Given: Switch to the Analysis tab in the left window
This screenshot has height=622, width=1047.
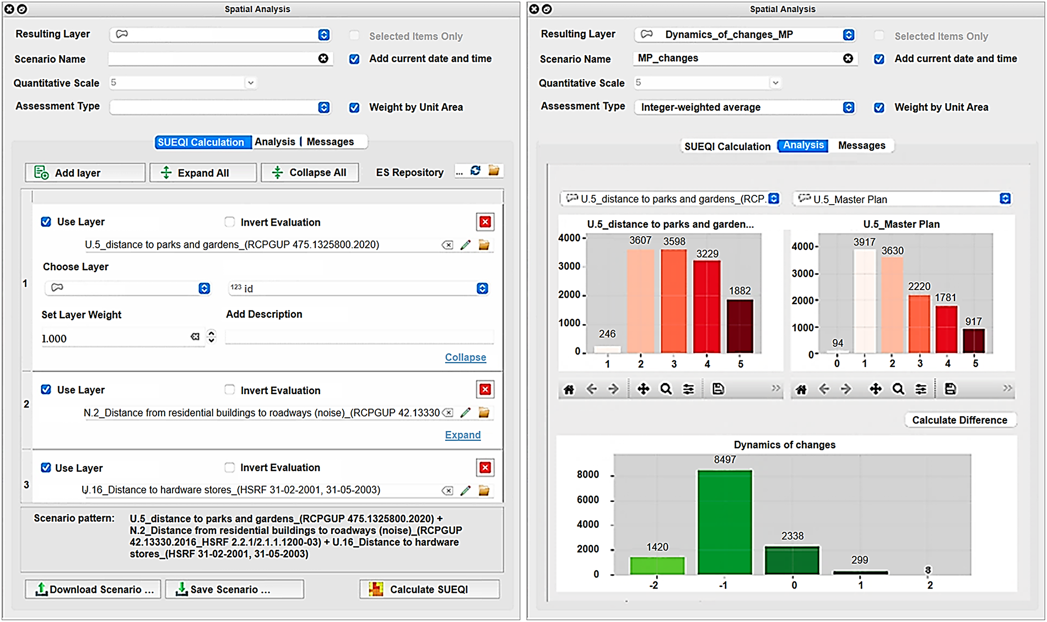Looking at the screenshot, I should pos(275,142).
